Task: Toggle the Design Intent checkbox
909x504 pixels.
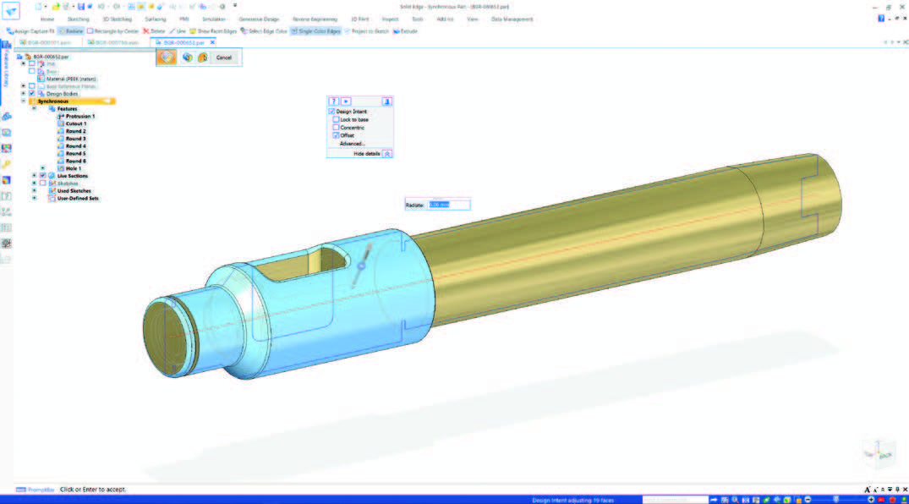Action: click(332, 112)
